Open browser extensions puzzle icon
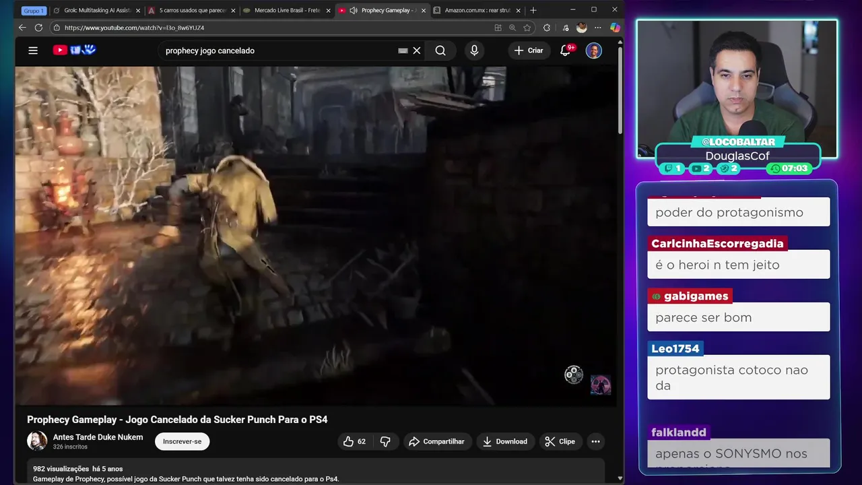 (547, 28)
